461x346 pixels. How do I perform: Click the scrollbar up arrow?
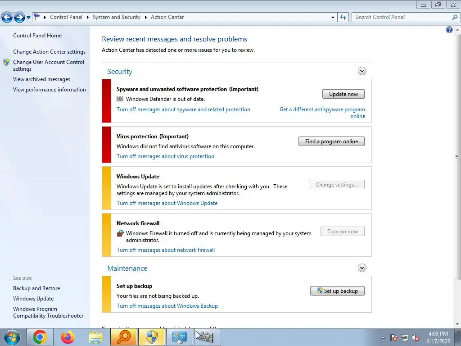click(457, 30)
